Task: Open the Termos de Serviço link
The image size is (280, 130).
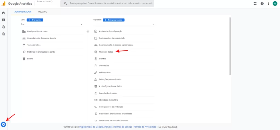Action: click(x=123, y=127)
